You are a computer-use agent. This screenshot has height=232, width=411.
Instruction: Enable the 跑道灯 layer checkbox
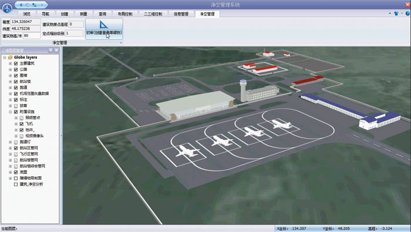(16, 142)
